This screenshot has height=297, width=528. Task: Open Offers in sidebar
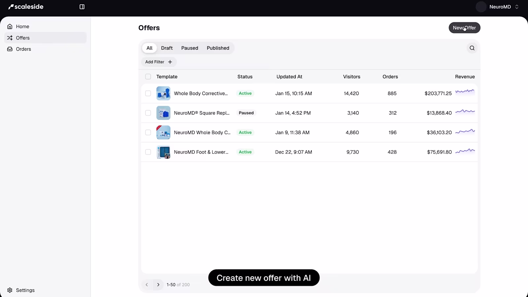pos(45,38)
